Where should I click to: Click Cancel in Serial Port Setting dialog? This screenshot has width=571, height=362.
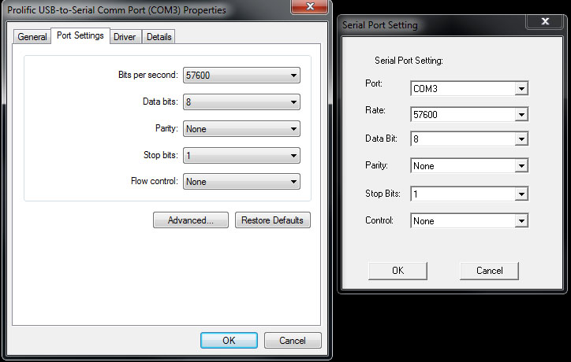click(x=489, y=271)
